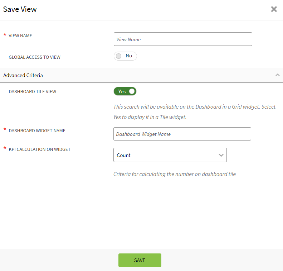Click the Advanced Criteria section header
The width and height of the screenshot is (283, 271).
(23, 75)
